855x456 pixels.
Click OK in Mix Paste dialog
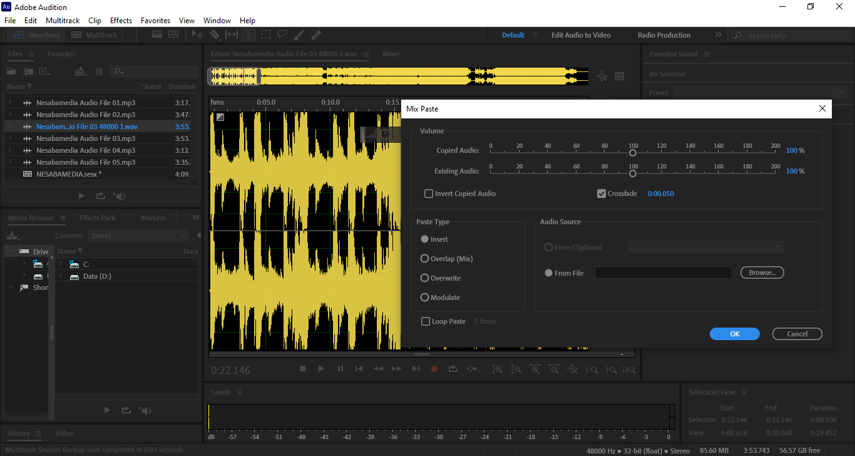tap(734, 334)
